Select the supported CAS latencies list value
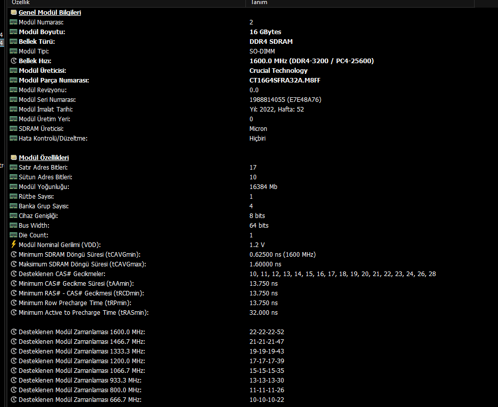This screenshot has width=498, height=407. tap(342, 274)
